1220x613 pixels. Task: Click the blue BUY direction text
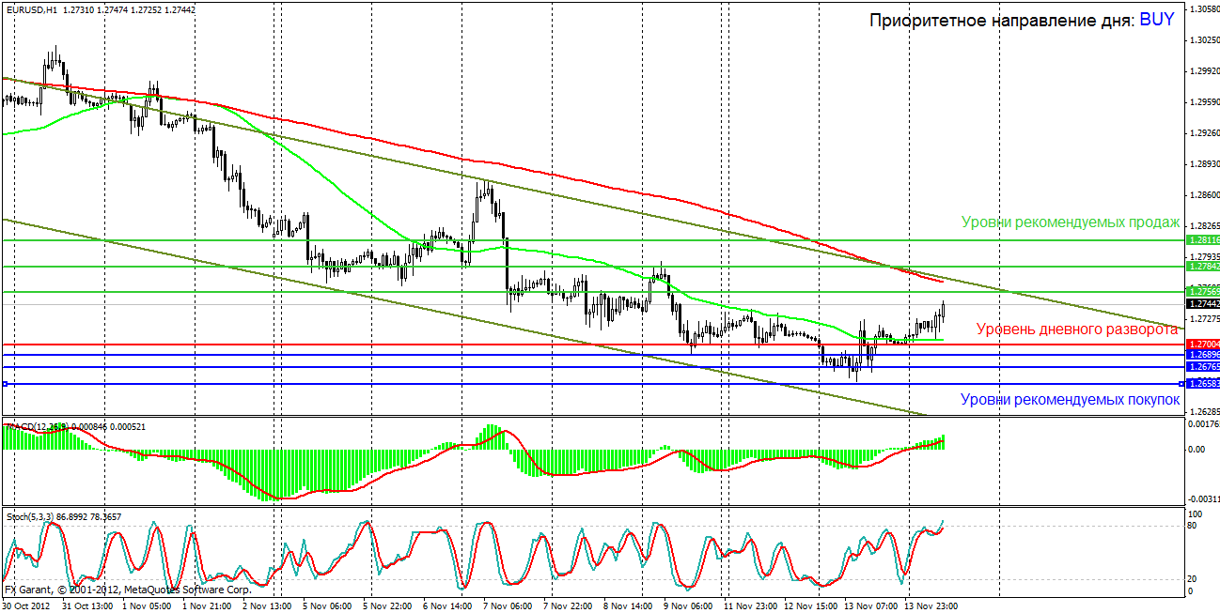pos(1156,20)
